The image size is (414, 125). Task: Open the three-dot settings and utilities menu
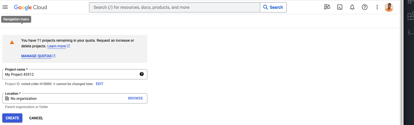coord(377,7)
